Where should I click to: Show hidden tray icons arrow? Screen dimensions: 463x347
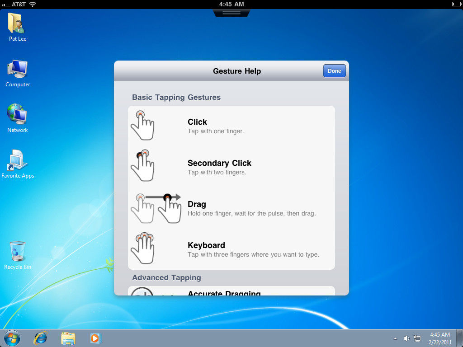pyautogui.click(x=395, y=338)
